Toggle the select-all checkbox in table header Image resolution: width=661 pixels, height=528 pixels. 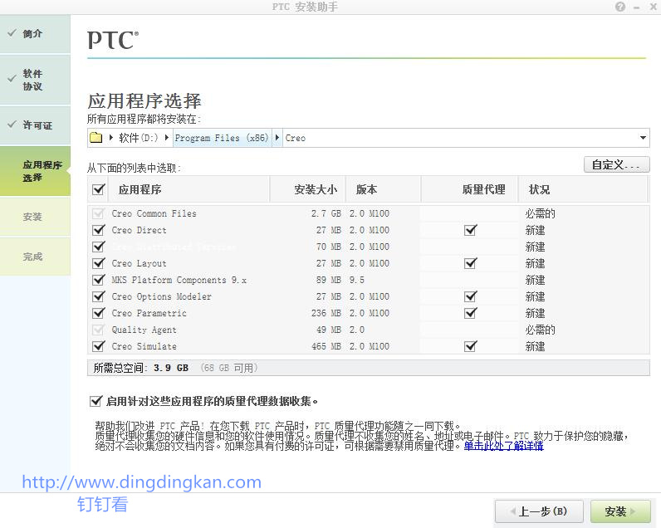98,189
